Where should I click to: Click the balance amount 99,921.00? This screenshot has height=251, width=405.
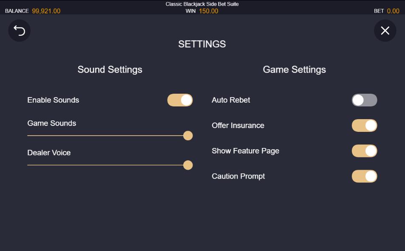pos(46,11)
